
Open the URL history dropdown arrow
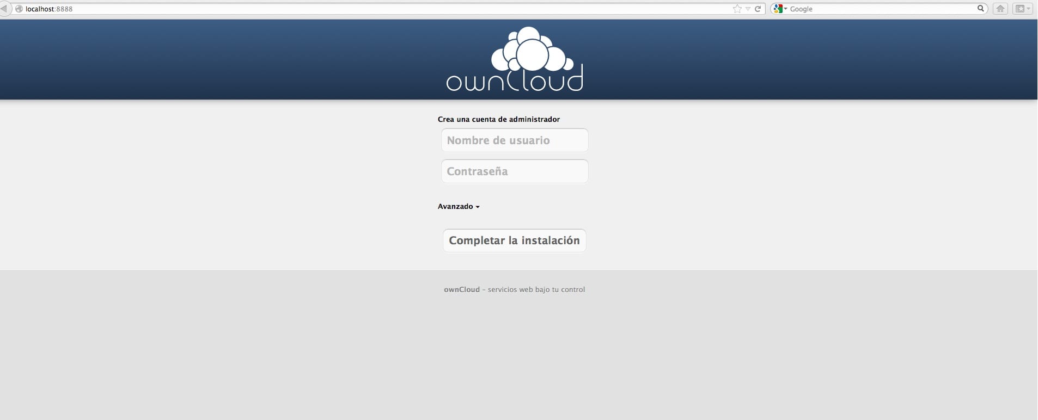point(748,9)
